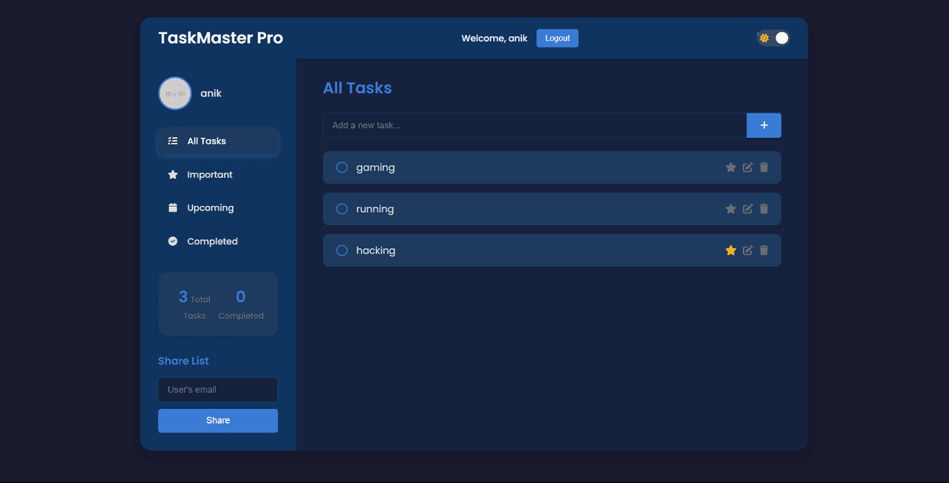Remove the hacking task with trash icon
The image size is (949, 483).
[x=764, y=250]
